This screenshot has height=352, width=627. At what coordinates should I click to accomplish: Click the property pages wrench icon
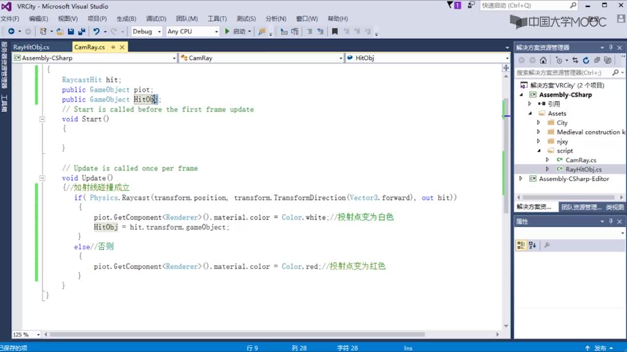tap(547, 245)
